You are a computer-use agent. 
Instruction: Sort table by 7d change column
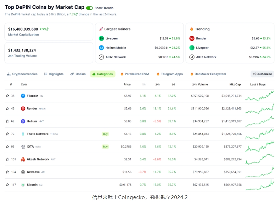(x=173, y=85)
